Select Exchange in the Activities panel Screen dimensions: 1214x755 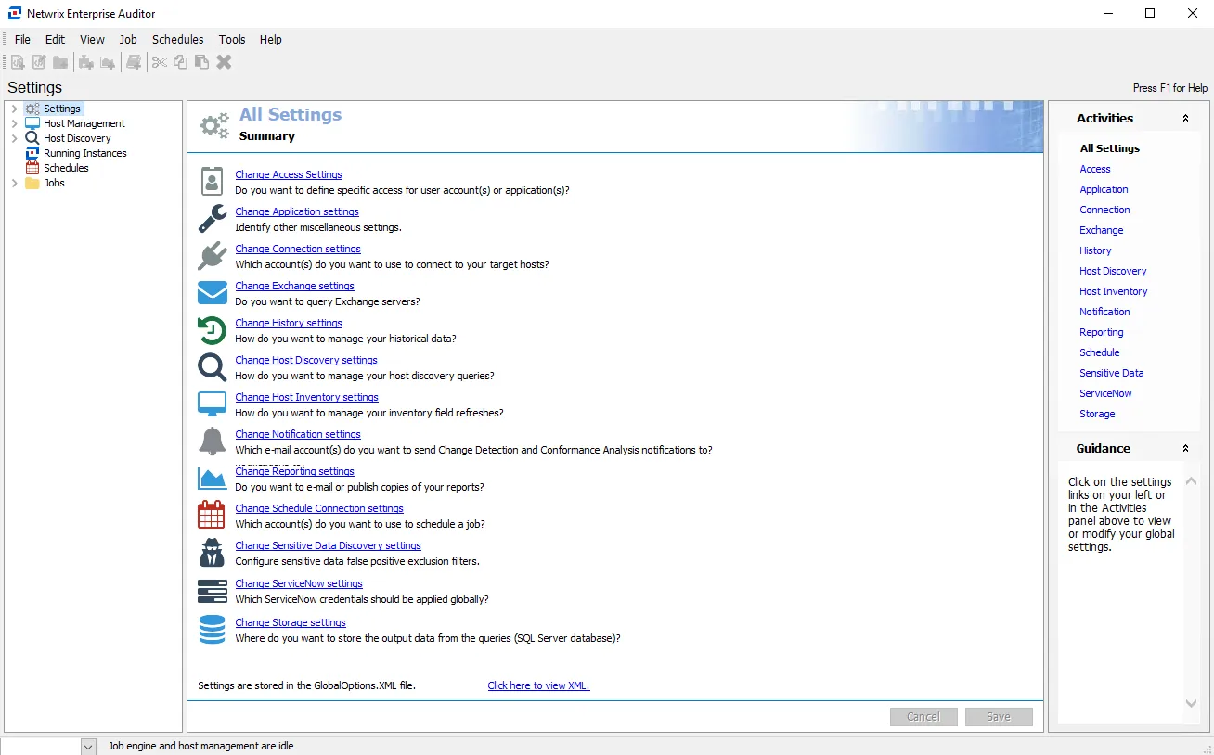pos(1102,230)
